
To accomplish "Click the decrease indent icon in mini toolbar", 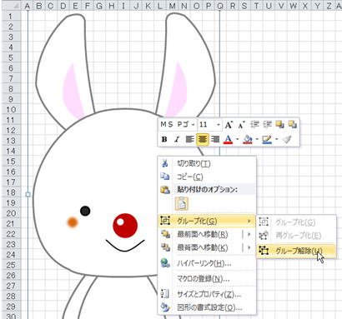I will [x=254, y=125].
